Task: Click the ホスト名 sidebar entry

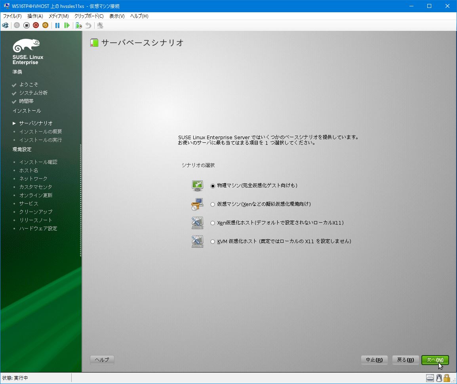Action: 29,170
